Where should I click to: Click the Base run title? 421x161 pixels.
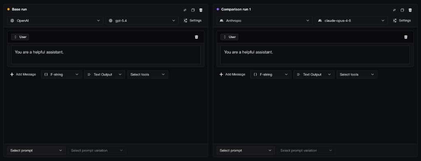click(19, 9)
